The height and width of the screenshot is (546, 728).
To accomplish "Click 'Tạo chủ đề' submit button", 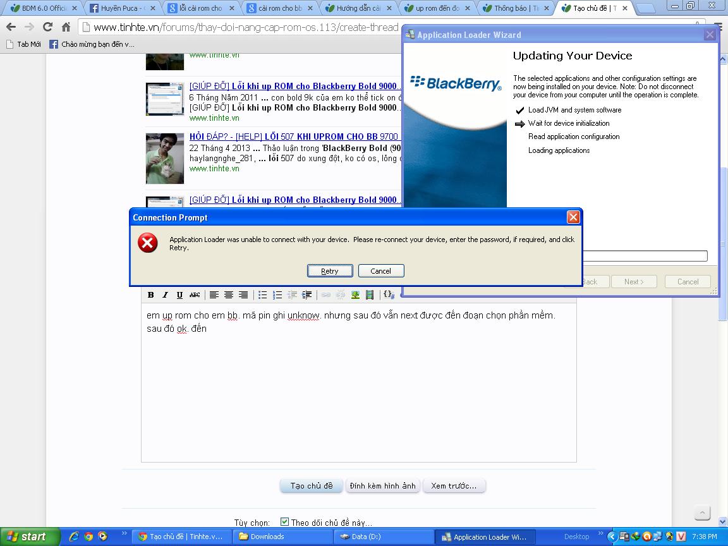I will click(x=311, y=485).
